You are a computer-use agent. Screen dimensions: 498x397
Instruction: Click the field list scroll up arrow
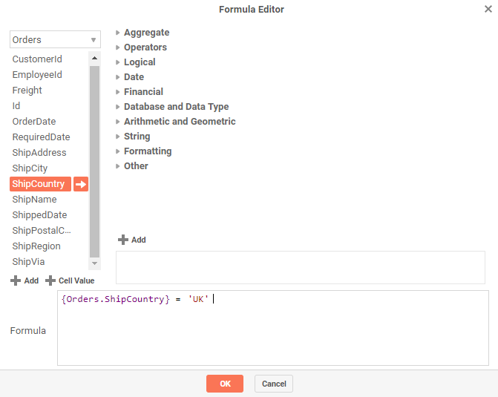(94, 58)
